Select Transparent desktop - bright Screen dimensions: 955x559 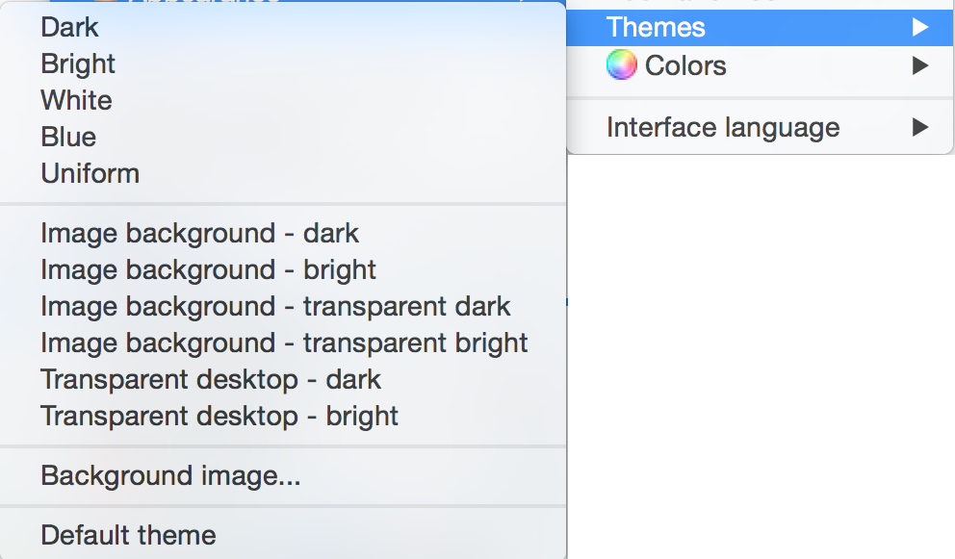click(x=219, y=416)
